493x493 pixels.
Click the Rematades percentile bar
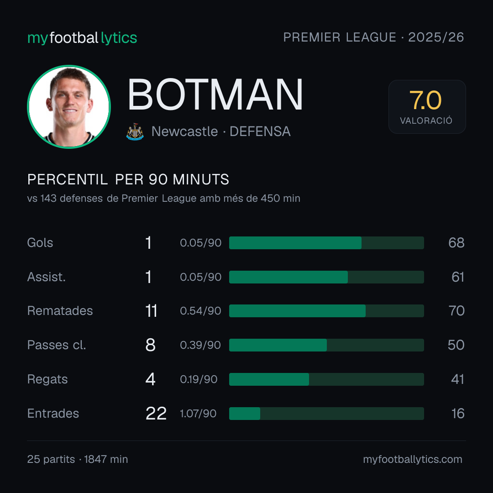pos(326,311)
